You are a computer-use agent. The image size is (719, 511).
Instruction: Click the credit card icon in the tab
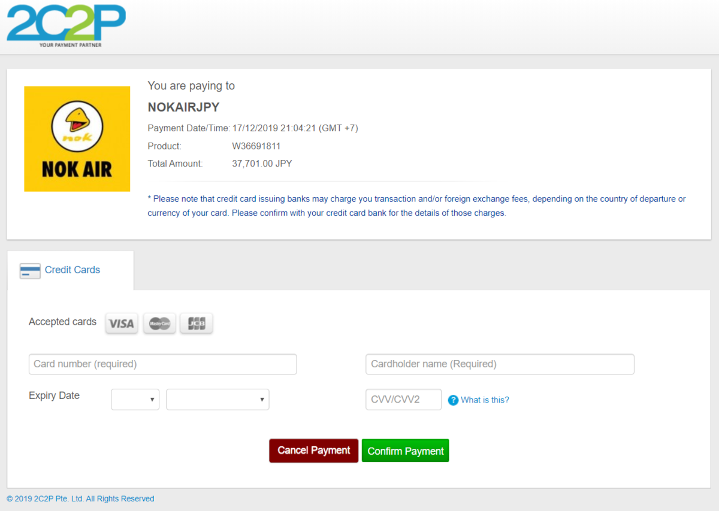(30, 271)
